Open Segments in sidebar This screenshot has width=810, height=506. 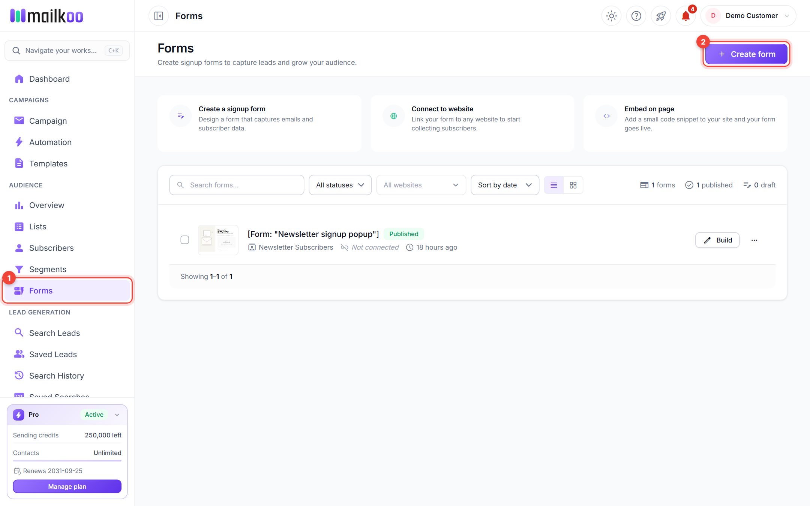[x=67, y=269]
